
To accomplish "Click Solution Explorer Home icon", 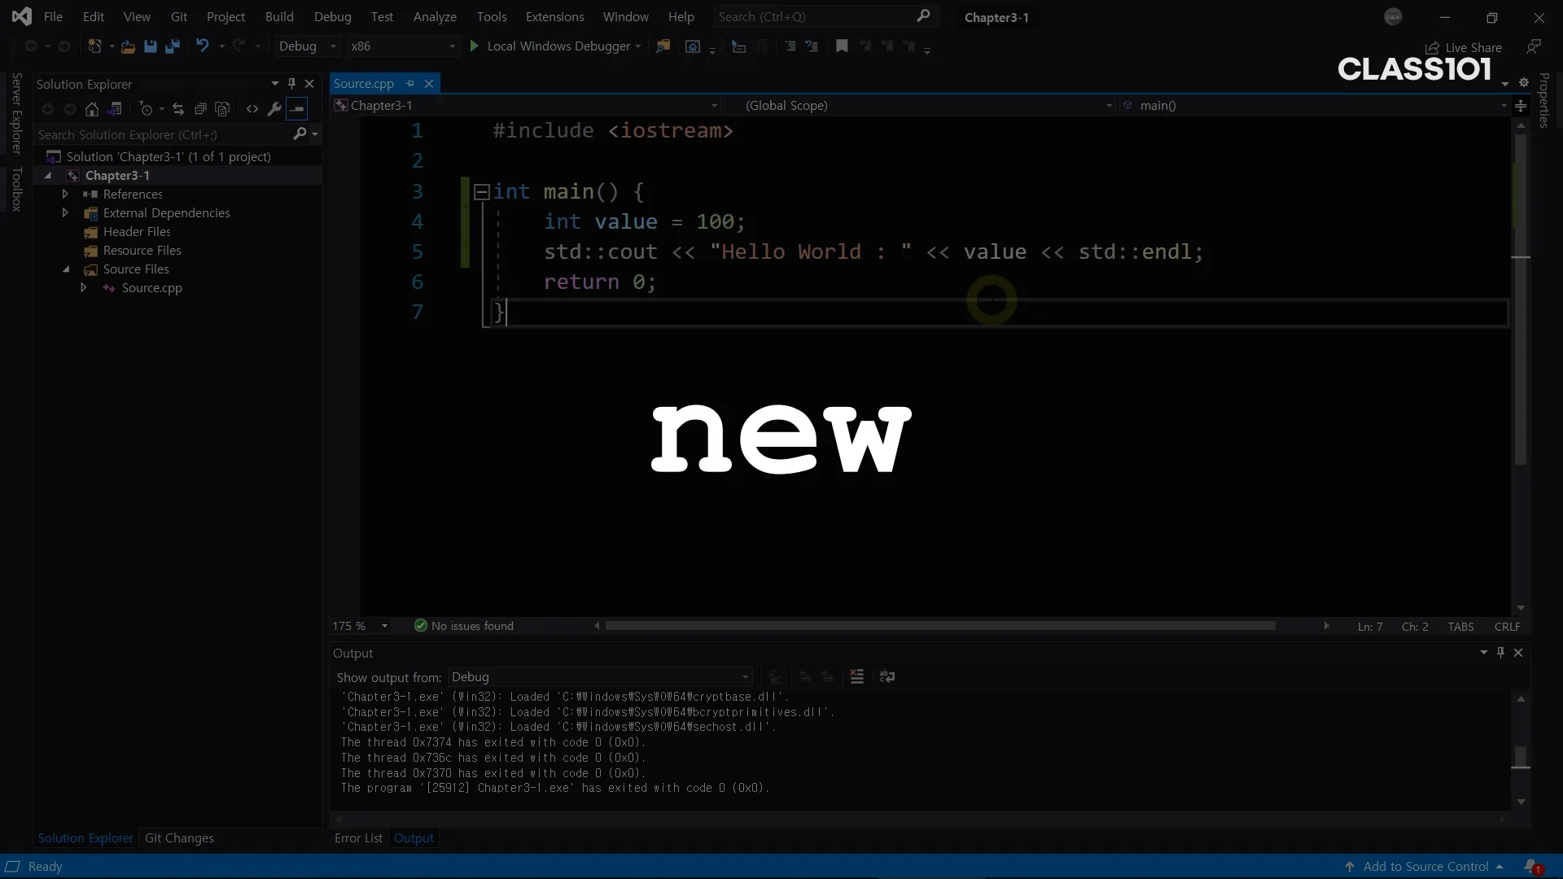I will pyautogui.click(x=92, y=109).
